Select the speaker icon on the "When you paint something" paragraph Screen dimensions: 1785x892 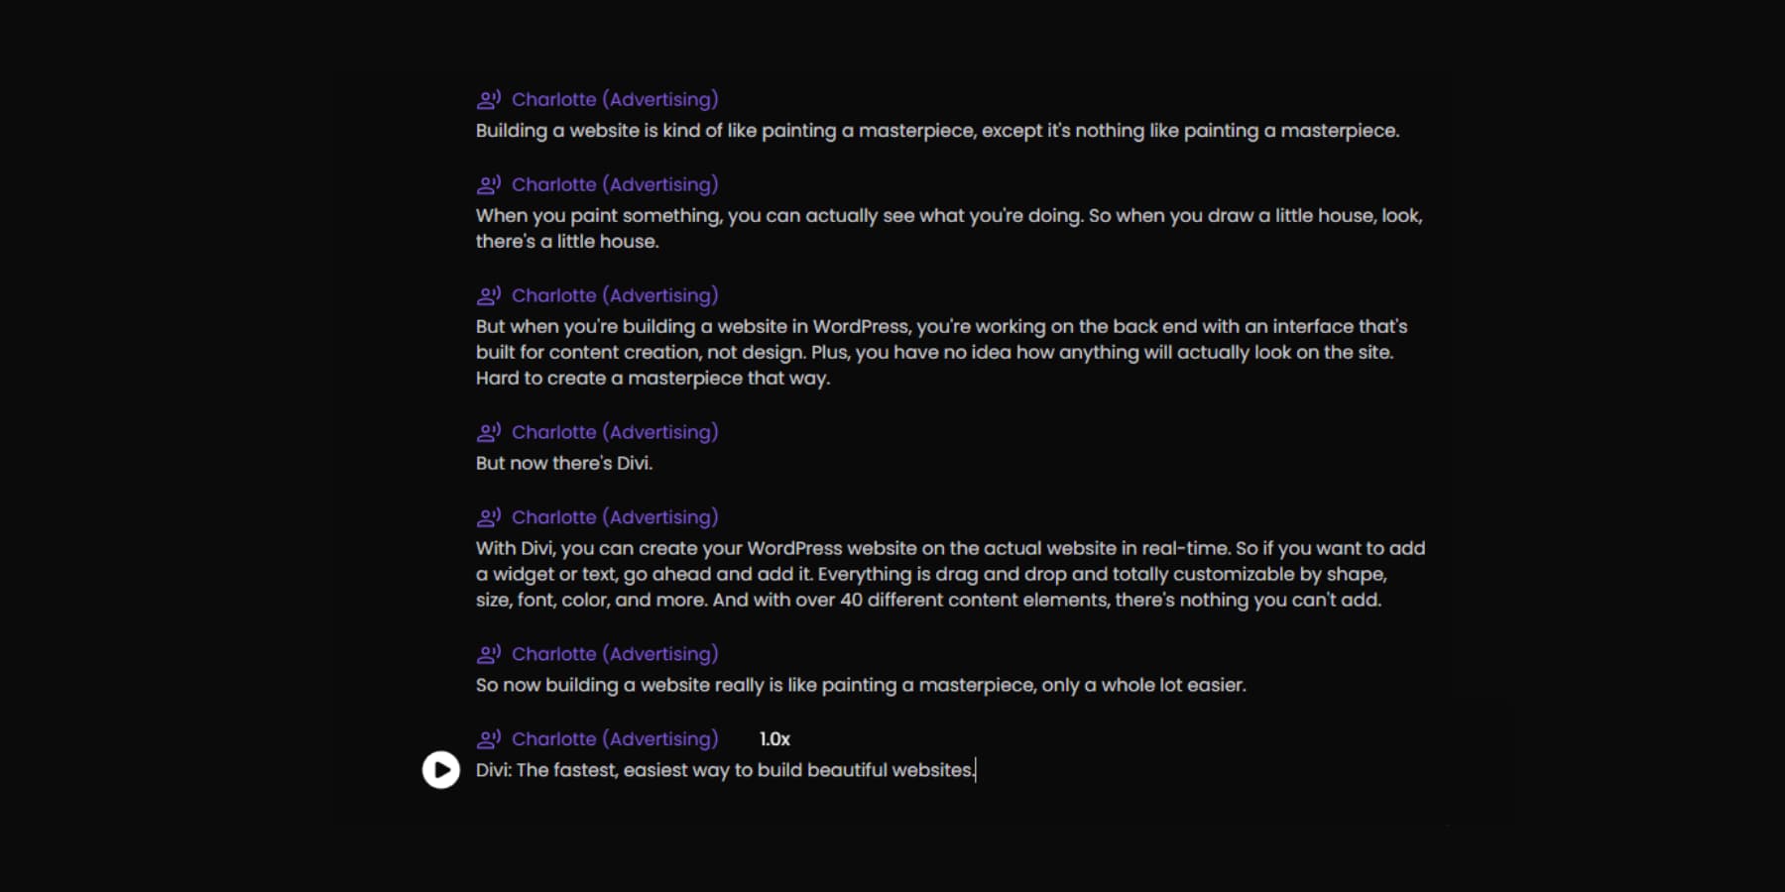tap(488, 183)
